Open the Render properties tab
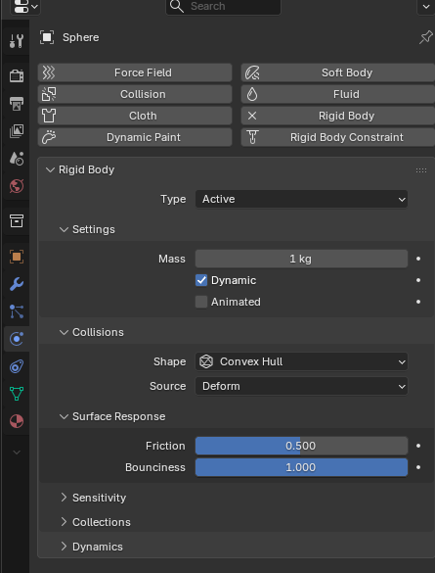Image resolution: width=435 pixels, height=573 pixels. 17,76
